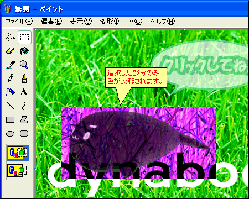The height and width of the screenshot is (199, 249).
Task: Select the Magnifier tool
Action: click(24, 65)
